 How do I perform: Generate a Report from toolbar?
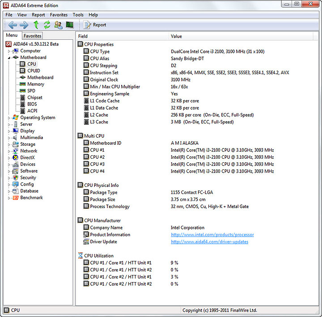95,25
